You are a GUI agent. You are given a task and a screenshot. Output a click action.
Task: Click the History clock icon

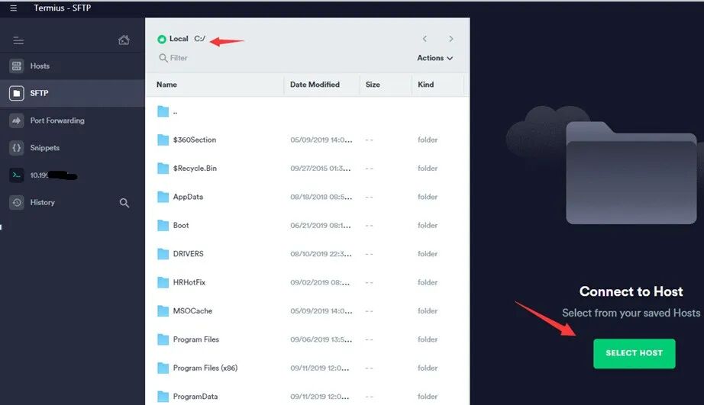coord(17,203)
